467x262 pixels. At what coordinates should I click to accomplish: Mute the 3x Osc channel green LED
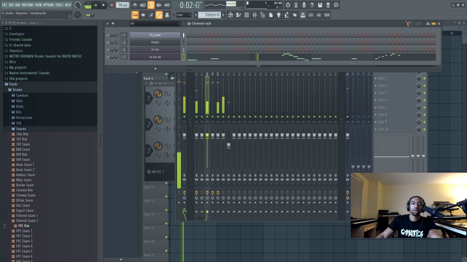tap(108, 49)
